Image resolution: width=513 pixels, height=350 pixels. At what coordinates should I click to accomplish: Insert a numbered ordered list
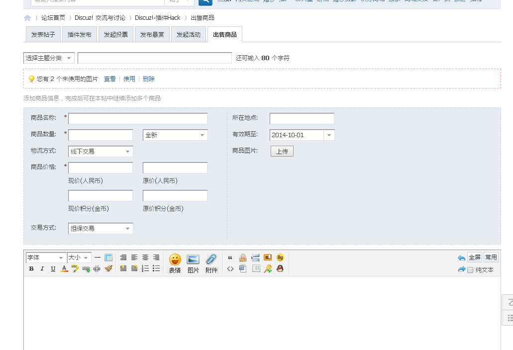pos(145,268)
